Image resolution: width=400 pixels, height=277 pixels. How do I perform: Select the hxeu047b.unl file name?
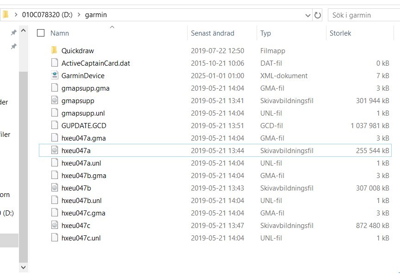(x=81, y=201)
